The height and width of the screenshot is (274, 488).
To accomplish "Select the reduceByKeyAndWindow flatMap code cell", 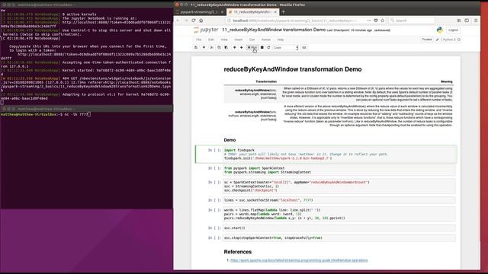I will 339,214.
